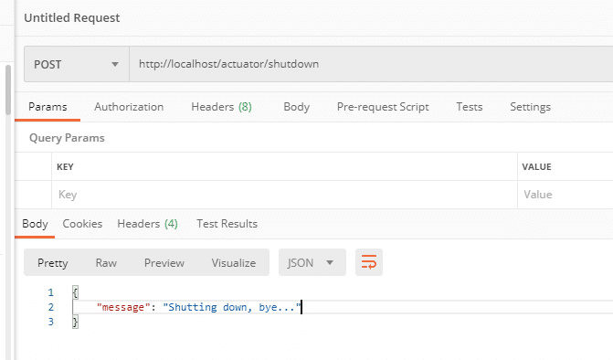This screenshot has height=360, width=613.
Task: Click the Value query param field
Action: [565, 195]
